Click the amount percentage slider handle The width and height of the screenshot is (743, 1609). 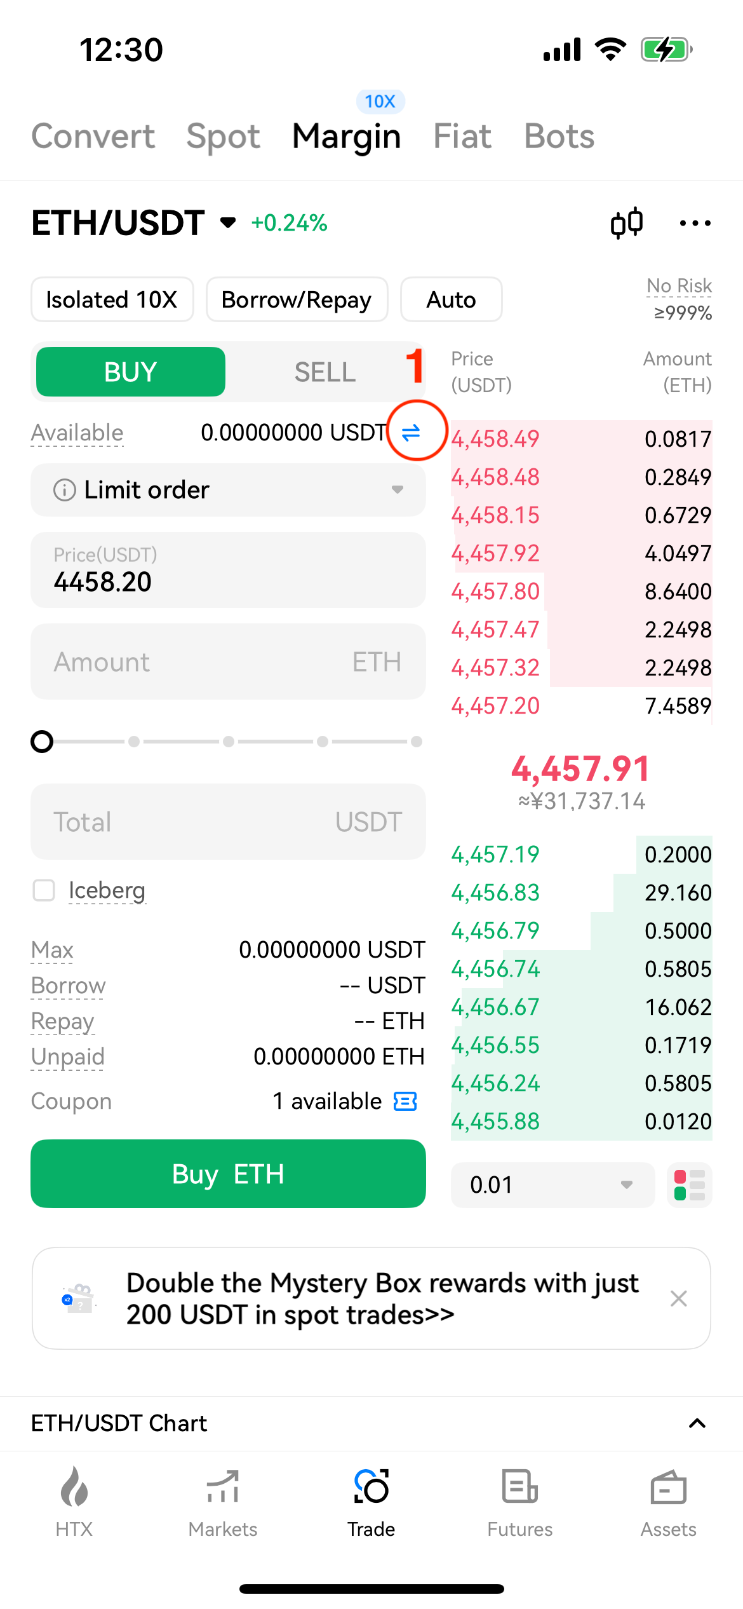tap(42, 742)
